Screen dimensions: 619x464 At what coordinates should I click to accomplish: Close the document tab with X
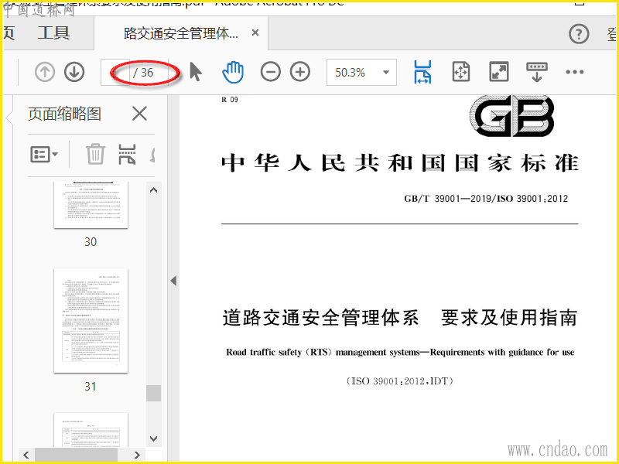(x=255, y=32)
